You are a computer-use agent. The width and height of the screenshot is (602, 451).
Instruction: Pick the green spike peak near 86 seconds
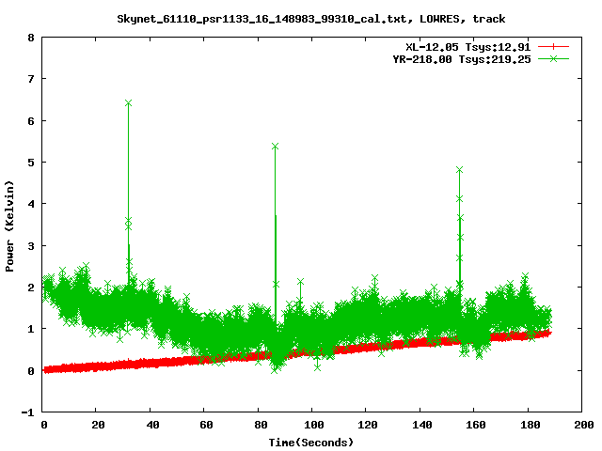pos(275,147)
